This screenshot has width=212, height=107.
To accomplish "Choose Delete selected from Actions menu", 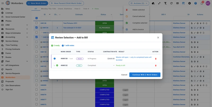I will (x=136, y=10).
